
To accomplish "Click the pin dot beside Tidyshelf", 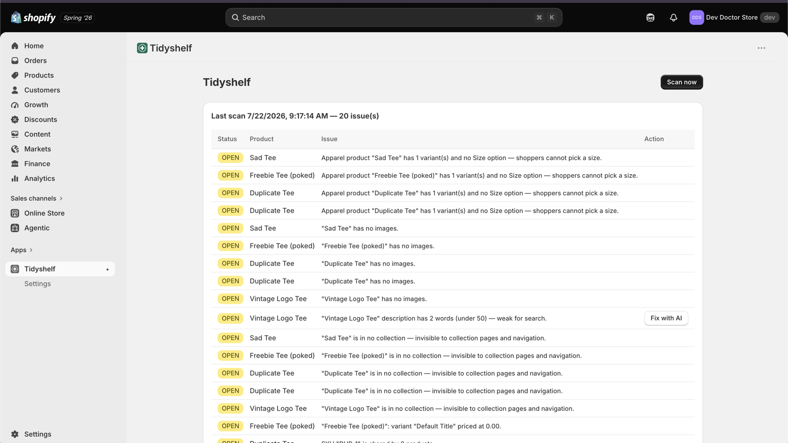I will tap(107, 269).
